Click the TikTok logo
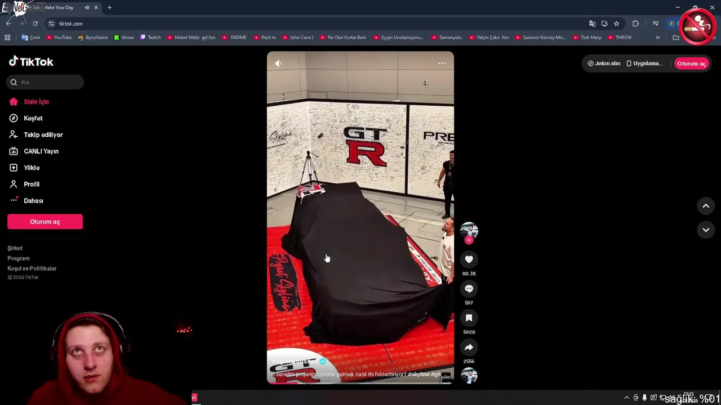721x405 pixels. pyautogui.click(x=31, y=61)
